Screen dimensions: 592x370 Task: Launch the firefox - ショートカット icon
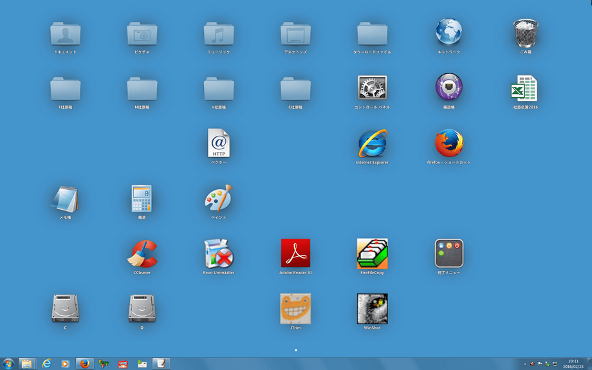pos(449,143)
